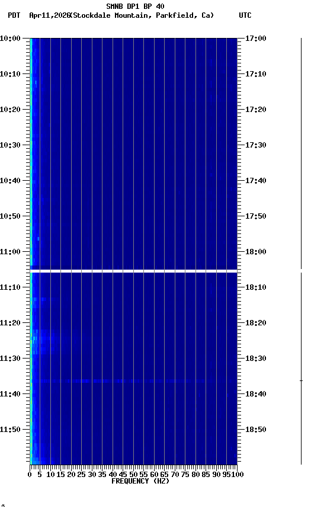Click the '25' frequency axis label
The height and width of the screenshot is (512, 327).
pos(82,475)
